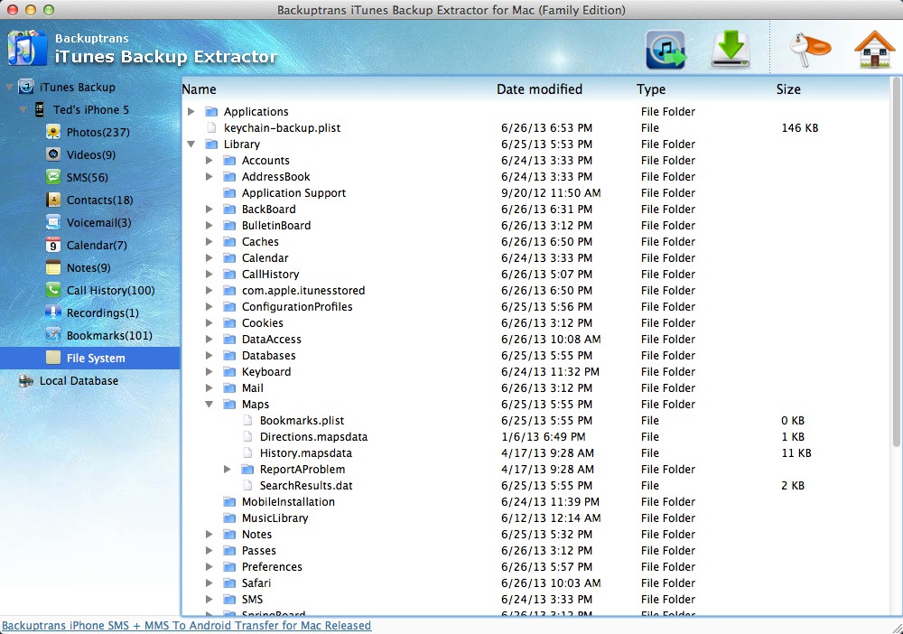Click the Bookmarks.plist file icon
Viewport: 903px width, 634px height.
tap(247, 420)
